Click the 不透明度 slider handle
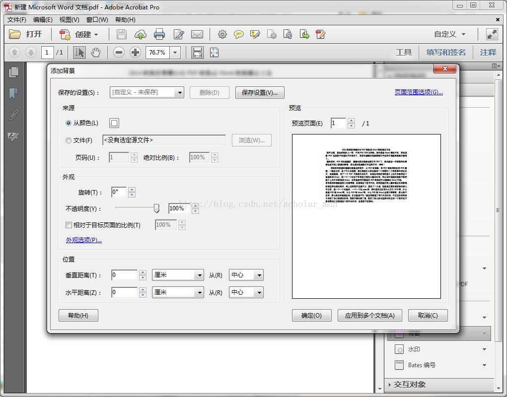The image size is (507, 397). pos(156,208)
